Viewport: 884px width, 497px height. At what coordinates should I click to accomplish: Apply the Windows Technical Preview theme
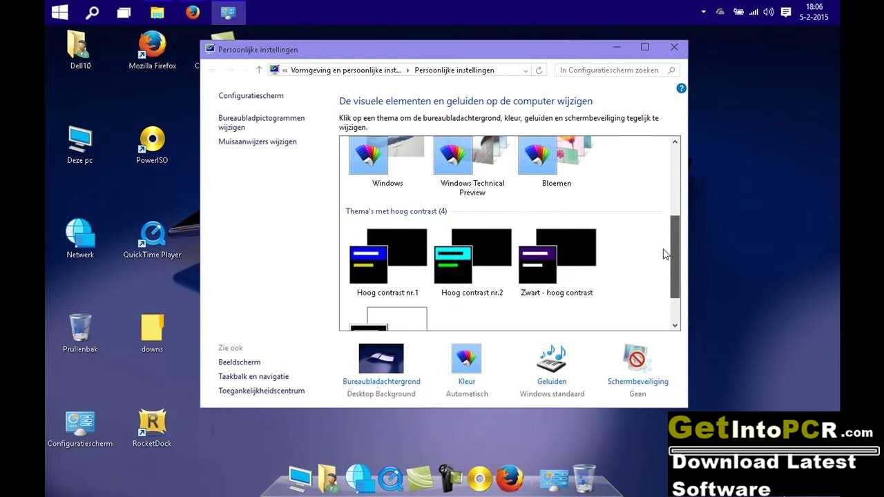pyautogui.click(x=472, y=166)
